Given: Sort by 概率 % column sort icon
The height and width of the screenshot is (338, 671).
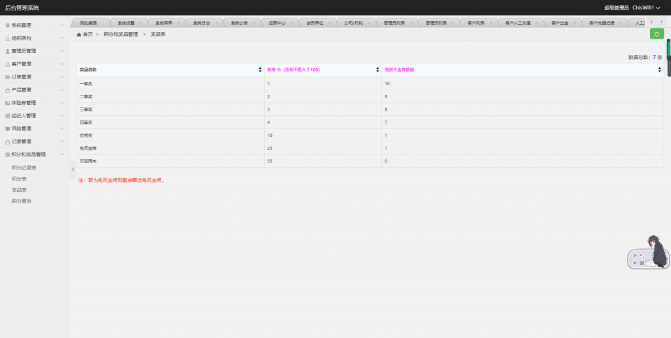Looking at the screenshot, I should [377, 69].
